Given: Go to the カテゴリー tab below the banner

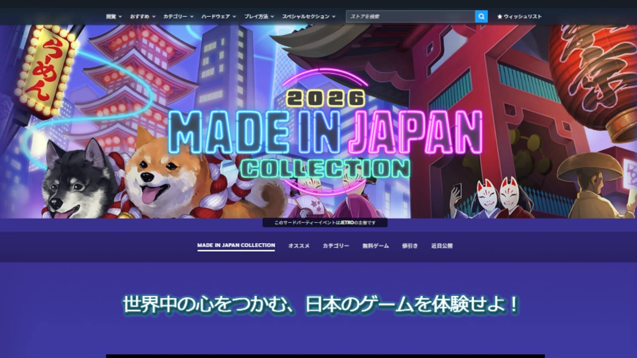Looking at the screenshot, I should click(336, 246).
